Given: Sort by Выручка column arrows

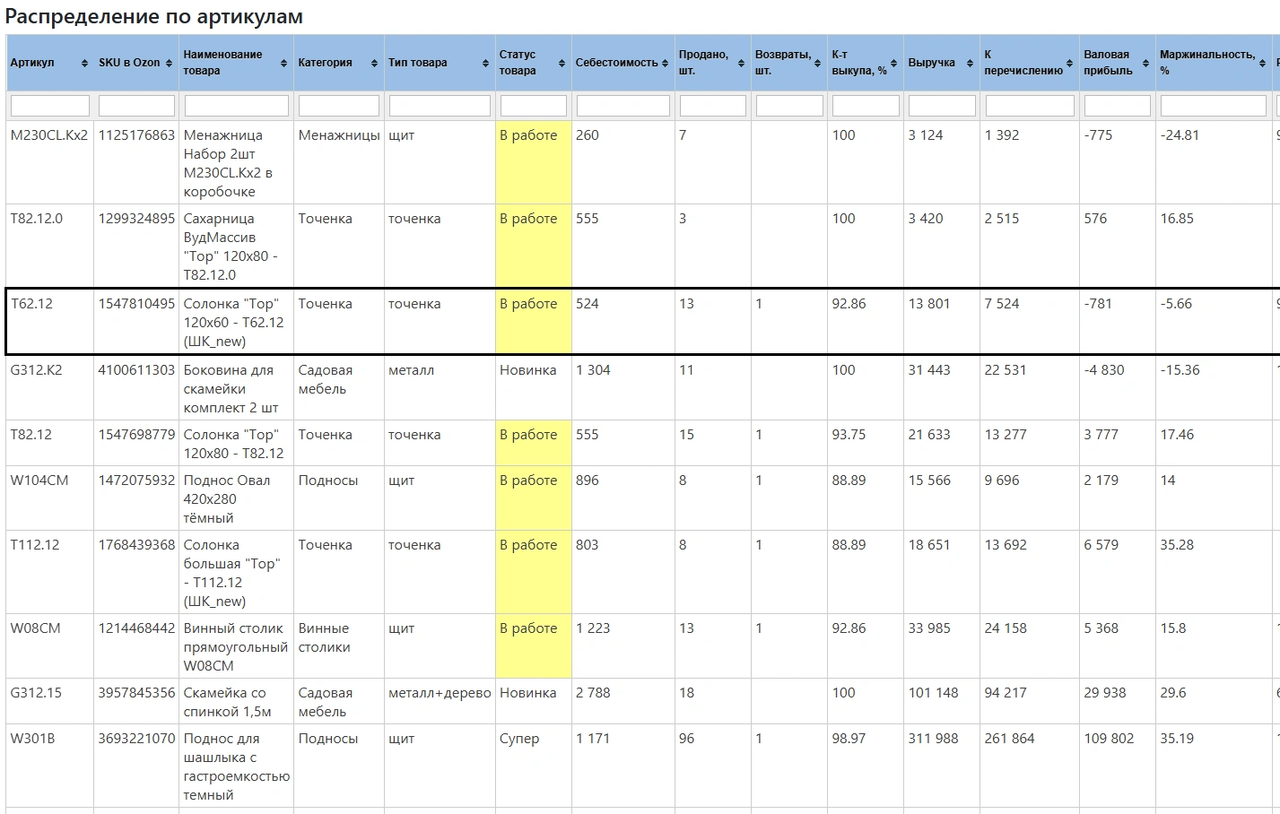Looking at the screenshot, I should tap(970, 64).
